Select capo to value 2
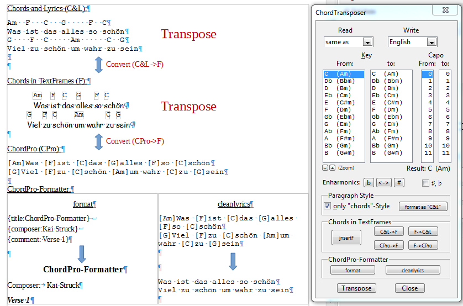The image size is (463, 306). coord(445,88)
